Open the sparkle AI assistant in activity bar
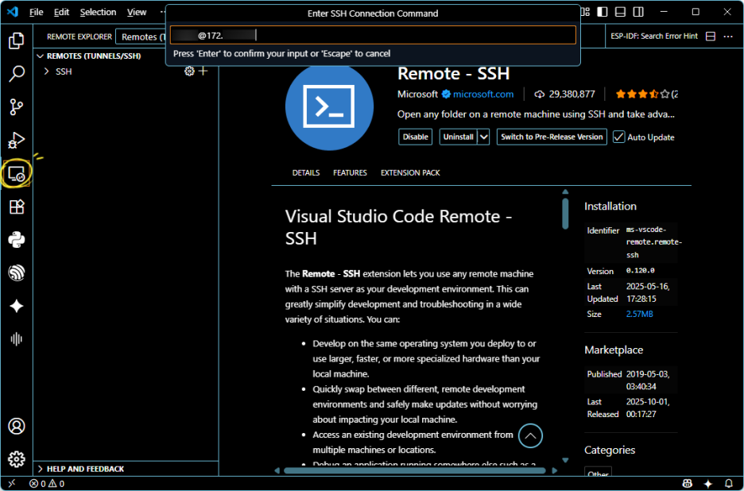 pyautogui.click(x=17, y=306)
